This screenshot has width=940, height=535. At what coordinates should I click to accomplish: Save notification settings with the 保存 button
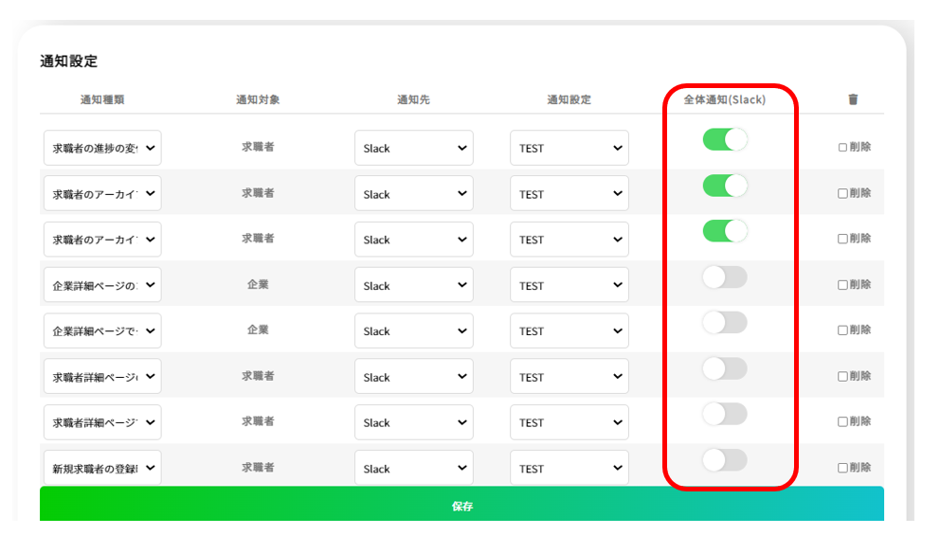[461, 504]
